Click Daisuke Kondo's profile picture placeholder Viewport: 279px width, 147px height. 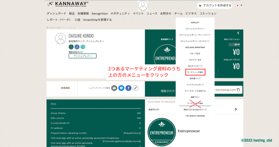(x=60, y=39)
